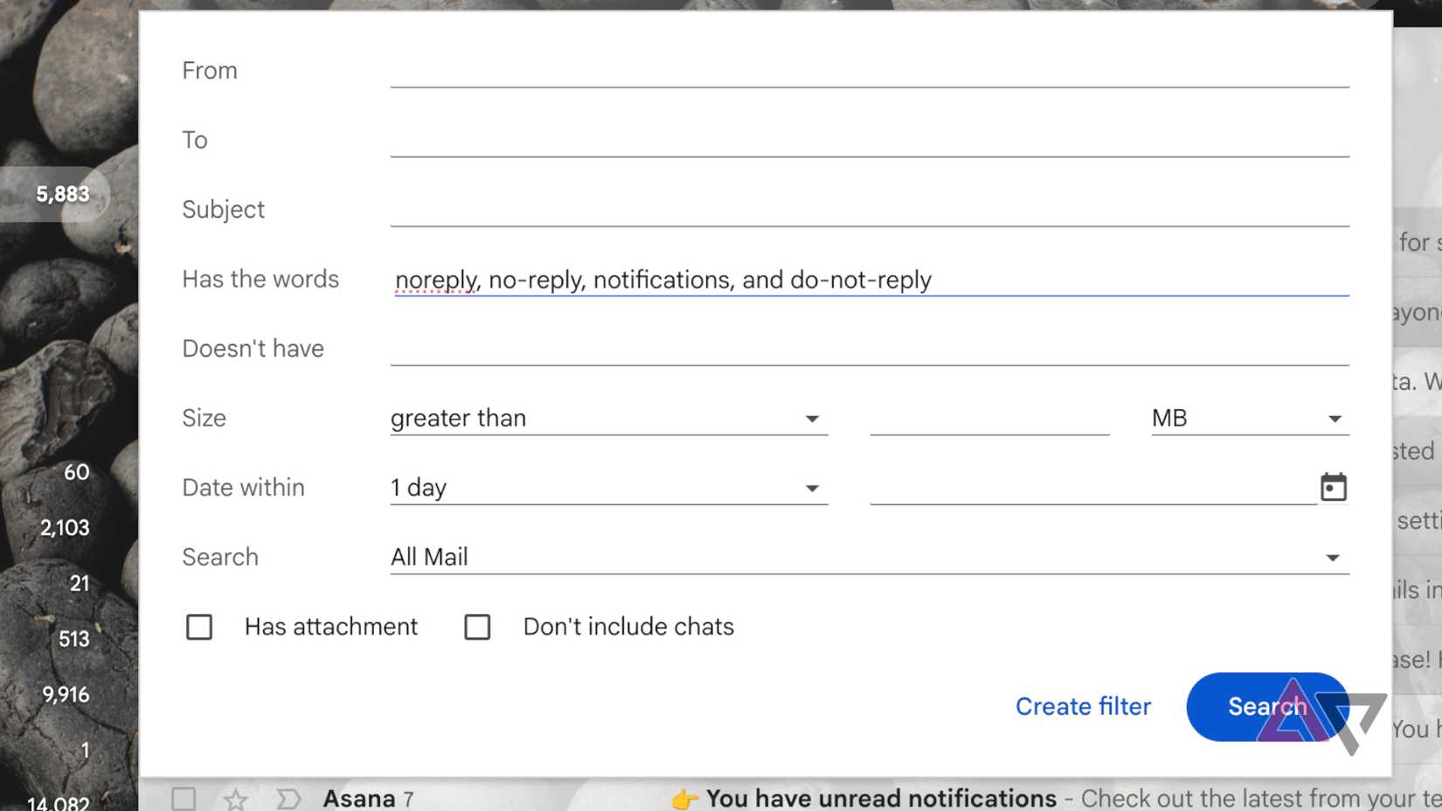Image resolution: width=1442 pixels, height=811 pixels.
Task: Mark the Asana email as important
Action: click(288, 799)
